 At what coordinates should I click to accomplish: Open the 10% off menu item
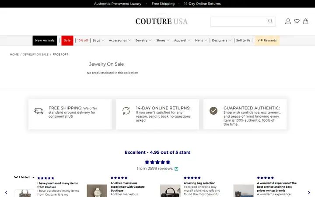coord(83,40)
